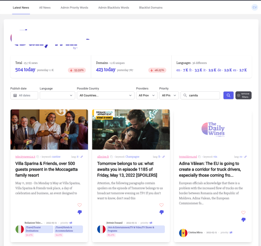The width and height of the screenshot is (261, 246).
Task: Thumbs-down the Tomorrow belongs to us article
Action: [161, 212]
